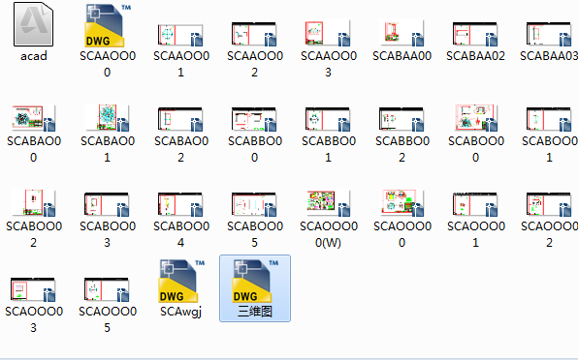Select the SCABAO02 drawing thumbnail
The width and height of the screenshot is (578, 360).
coord(180,119)
